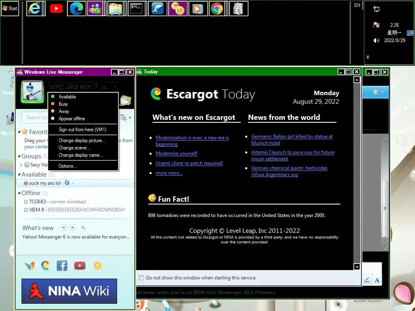Open the YouTube icon in Messenger footer
This screenshot has height=311, width=415.
coord(80,266)
